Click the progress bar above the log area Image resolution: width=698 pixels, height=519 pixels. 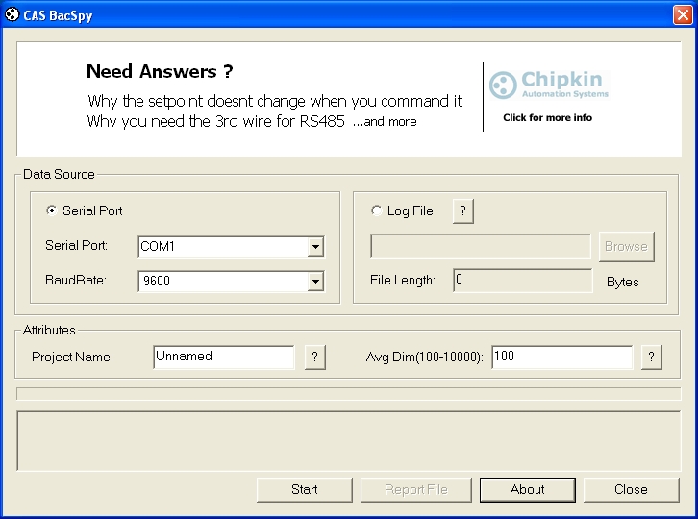[x=349, y=394]
